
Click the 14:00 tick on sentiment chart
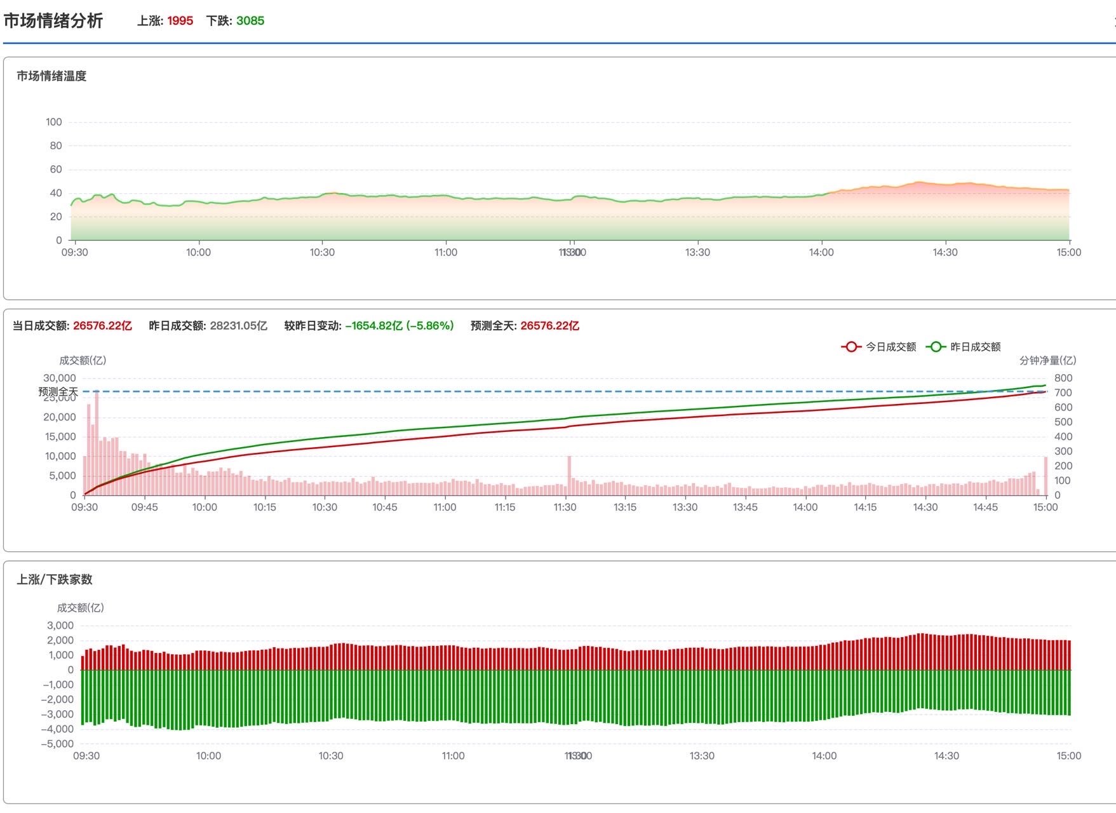tap(821, 252)
